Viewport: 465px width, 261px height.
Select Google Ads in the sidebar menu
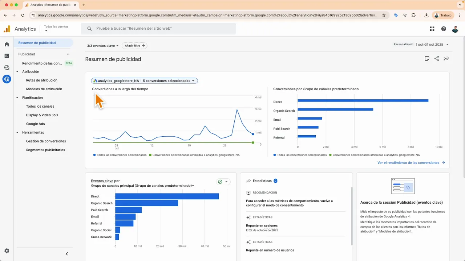click(x=35, y=124)
